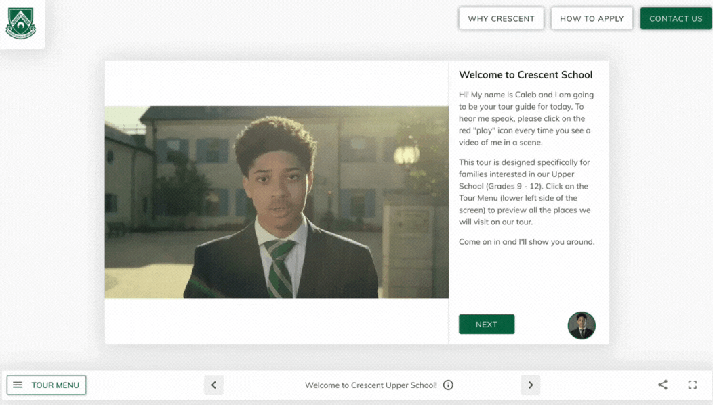713x405 pixels.
Task: Go to previous scene with left chevron
Action: (213, 385)
